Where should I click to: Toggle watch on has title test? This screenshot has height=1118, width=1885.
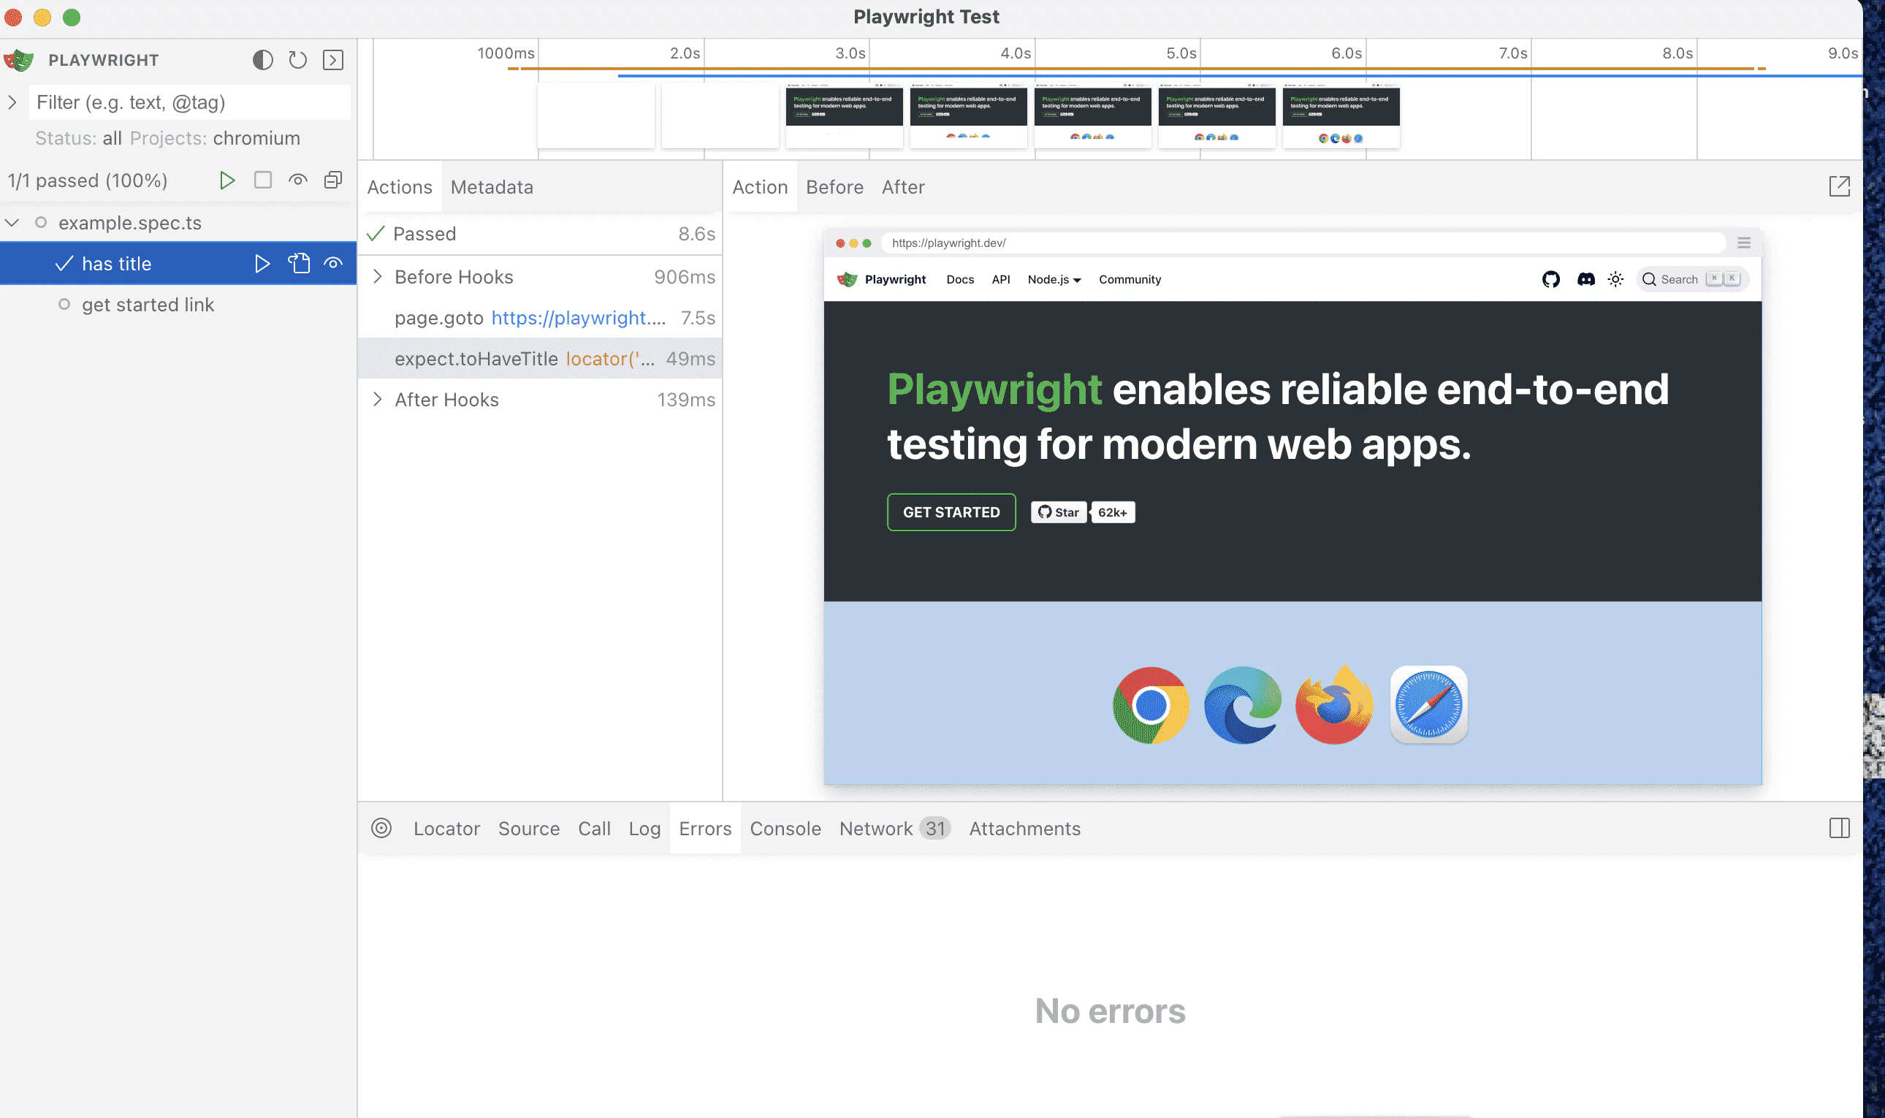[x=333, y=263]
